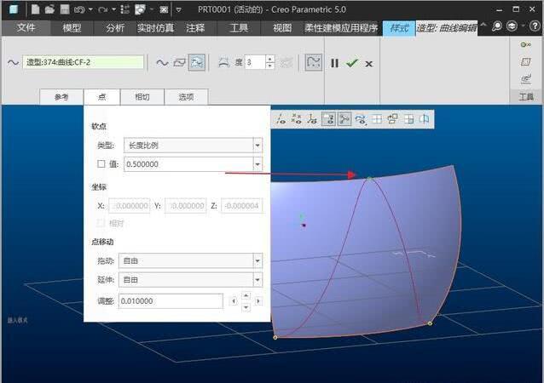
Task: Click the third icon above 工具 label
Action: tap(526, 79)
